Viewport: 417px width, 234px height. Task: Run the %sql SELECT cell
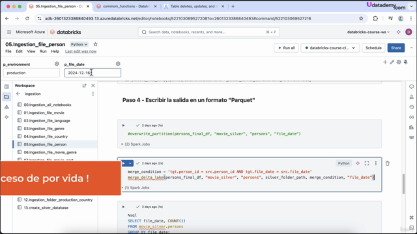[x=123, y=207]
